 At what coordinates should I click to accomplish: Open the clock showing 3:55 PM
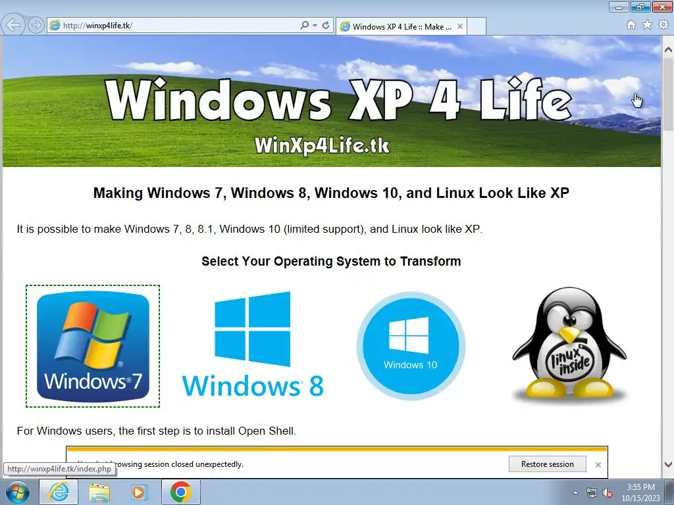(640, 493)
